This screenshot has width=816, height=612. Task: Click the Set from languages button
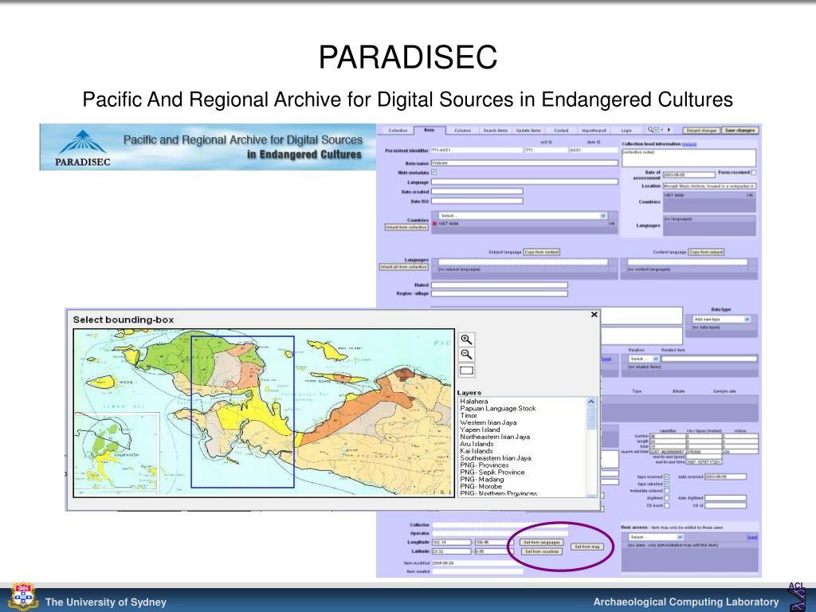coord(541,542)
